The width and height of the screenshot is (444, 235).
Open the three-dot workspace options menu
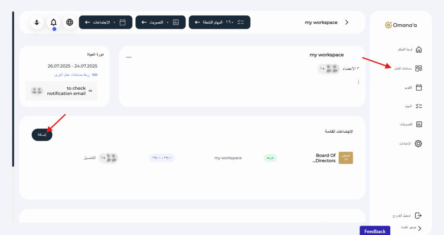point(129,57)
